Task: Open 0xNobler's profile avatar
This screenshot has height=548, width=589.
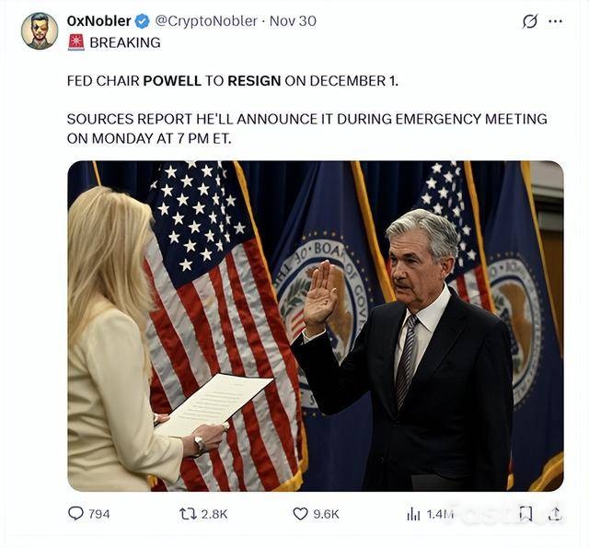Action: tap(40, 30)
